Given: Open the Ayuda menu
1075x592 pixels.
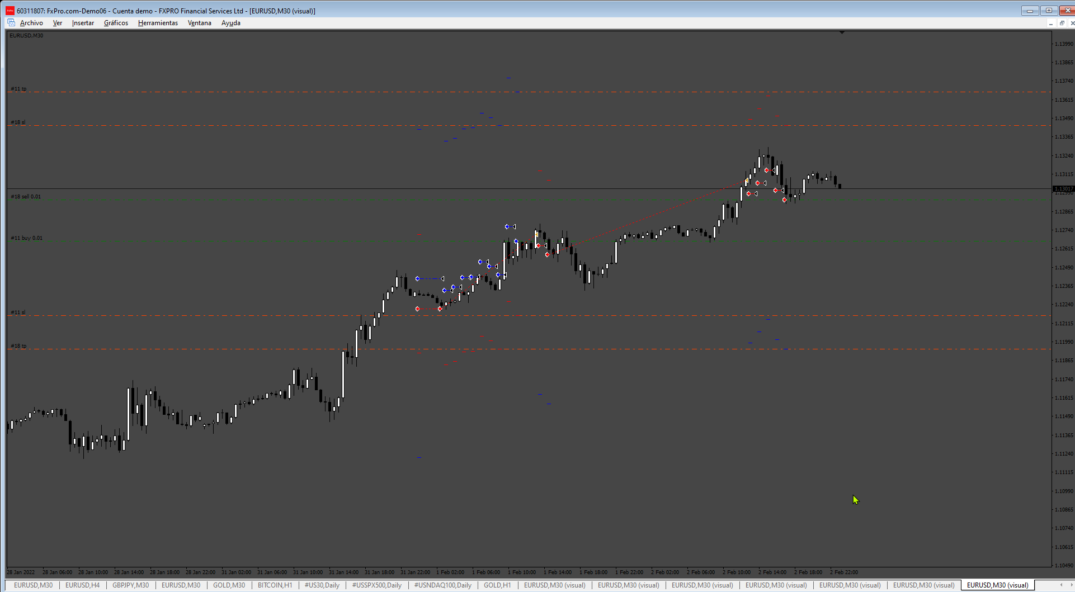Looking at the screenshot, I should point(231,23).
